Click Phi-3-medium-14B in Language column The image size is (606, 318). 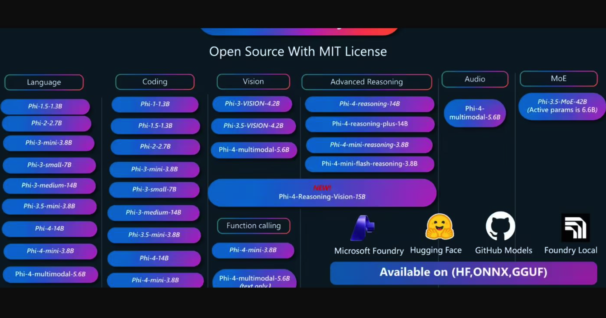click(x=49, y=186)
